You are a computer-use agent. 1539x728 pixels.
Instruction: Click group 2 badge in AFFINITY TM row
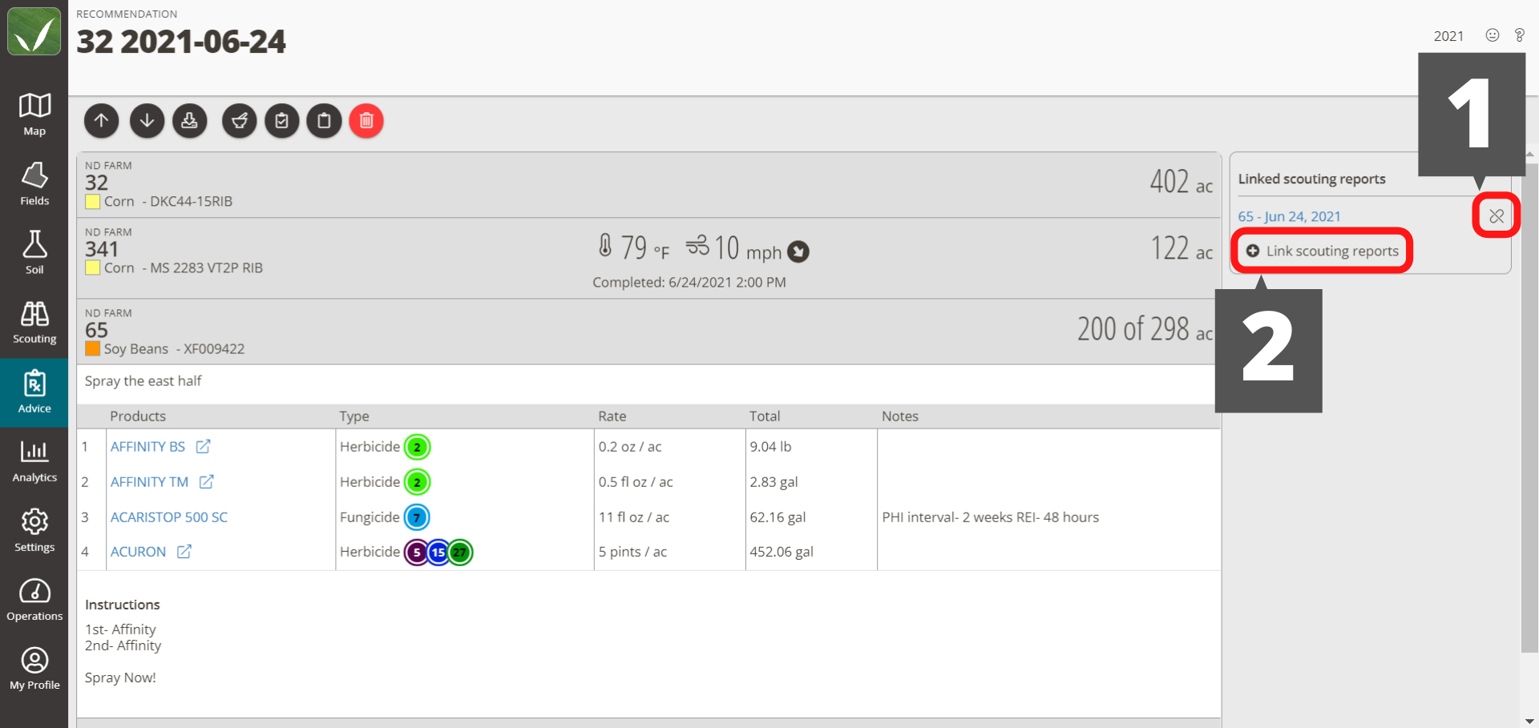pos(417,482)
